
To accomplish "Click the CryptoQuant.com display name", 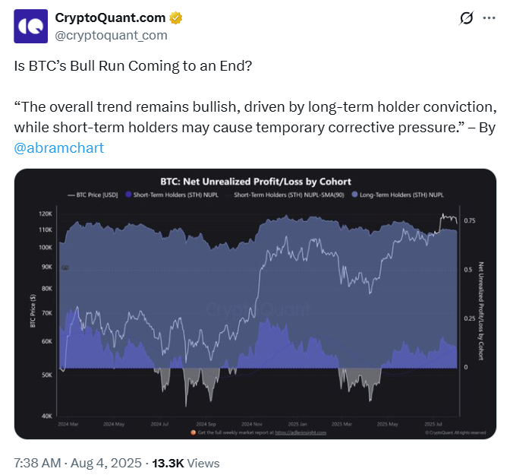I will tap(111, 18).
